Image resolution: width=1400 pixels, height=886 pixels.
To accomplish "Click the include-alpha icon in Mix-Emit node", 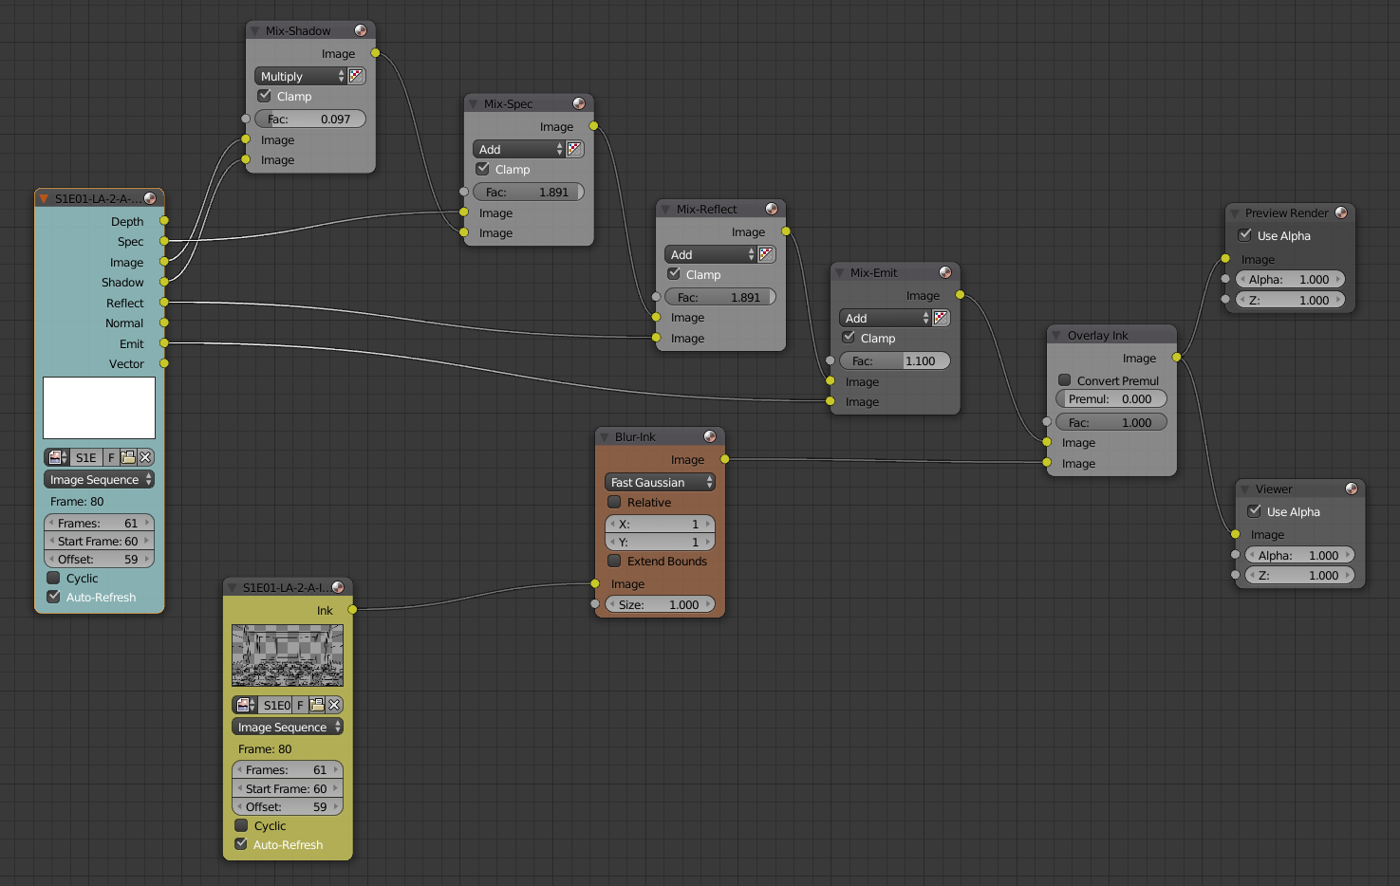I will coord(941,318).
